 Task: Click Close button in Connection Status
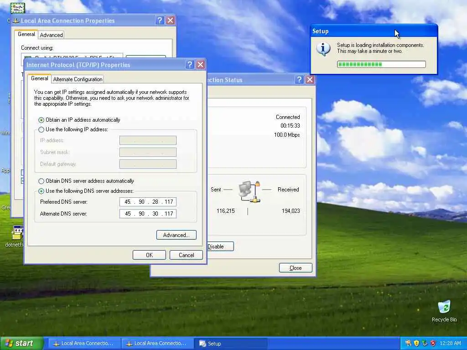tap(296, 268)
